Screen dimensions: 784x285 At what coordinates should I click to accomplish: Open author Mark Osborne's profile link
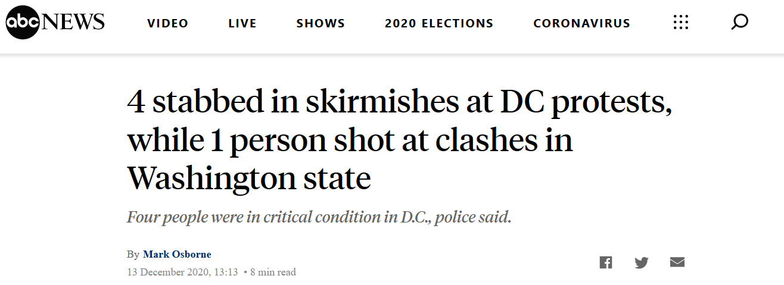tap(177, 254)
